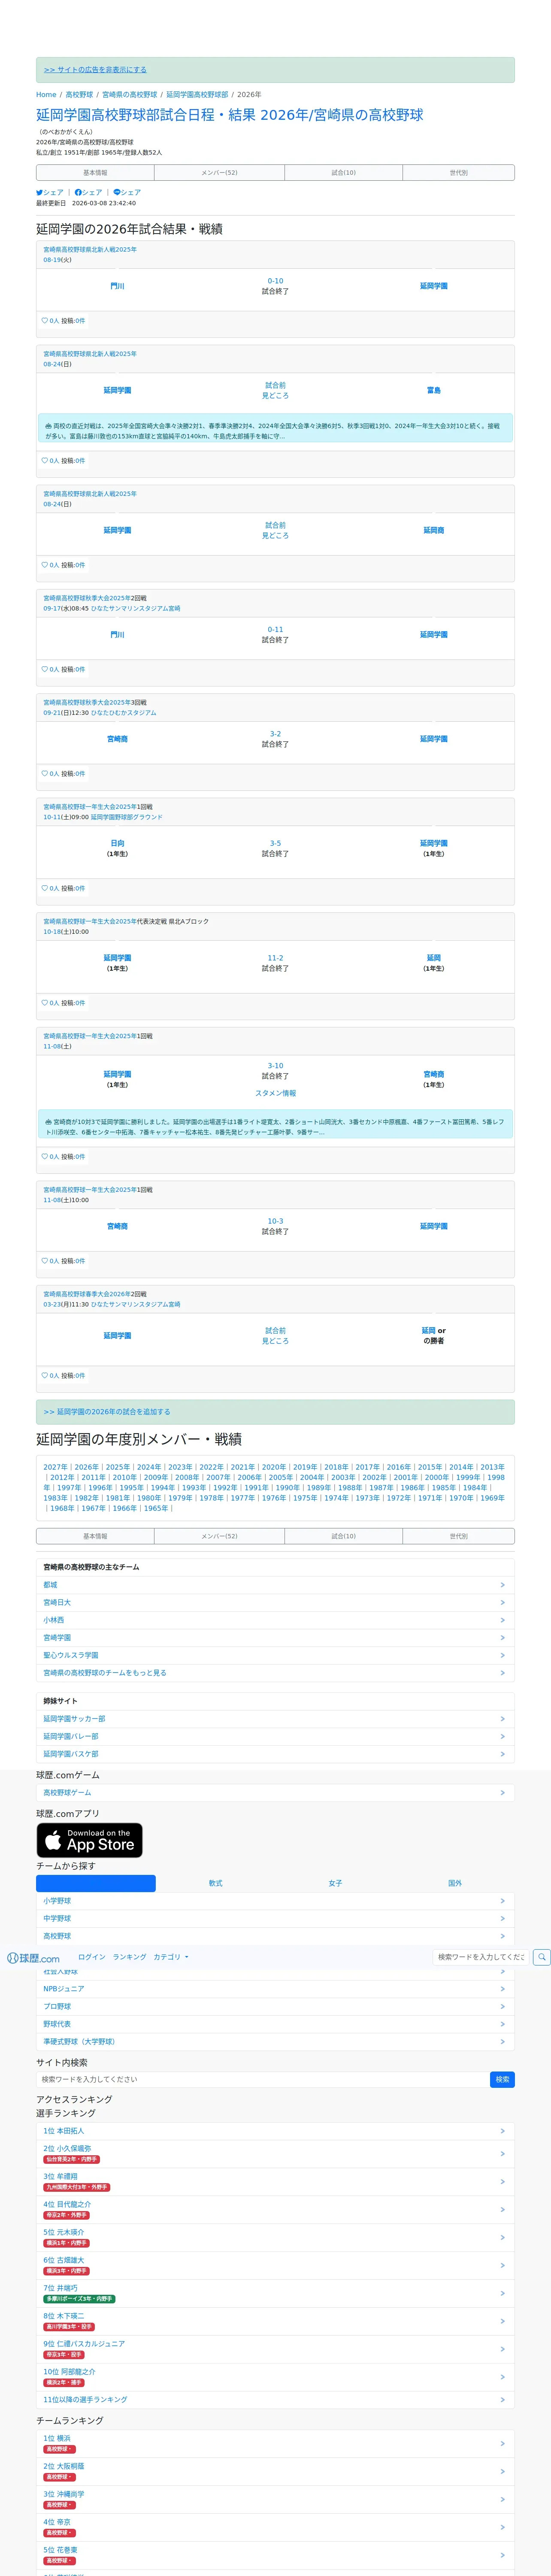Click chevron on 小学野球 row

click(x=502, y=1901)
